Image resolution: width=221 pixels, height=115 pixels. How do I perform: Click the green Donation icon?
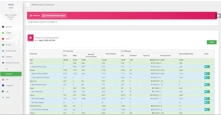point(3,45)
